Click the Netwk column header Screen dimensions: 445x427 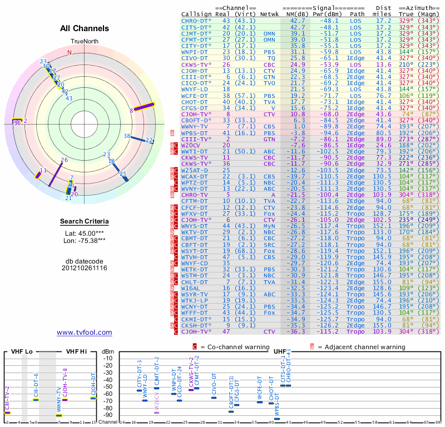[x=270, y=14]
